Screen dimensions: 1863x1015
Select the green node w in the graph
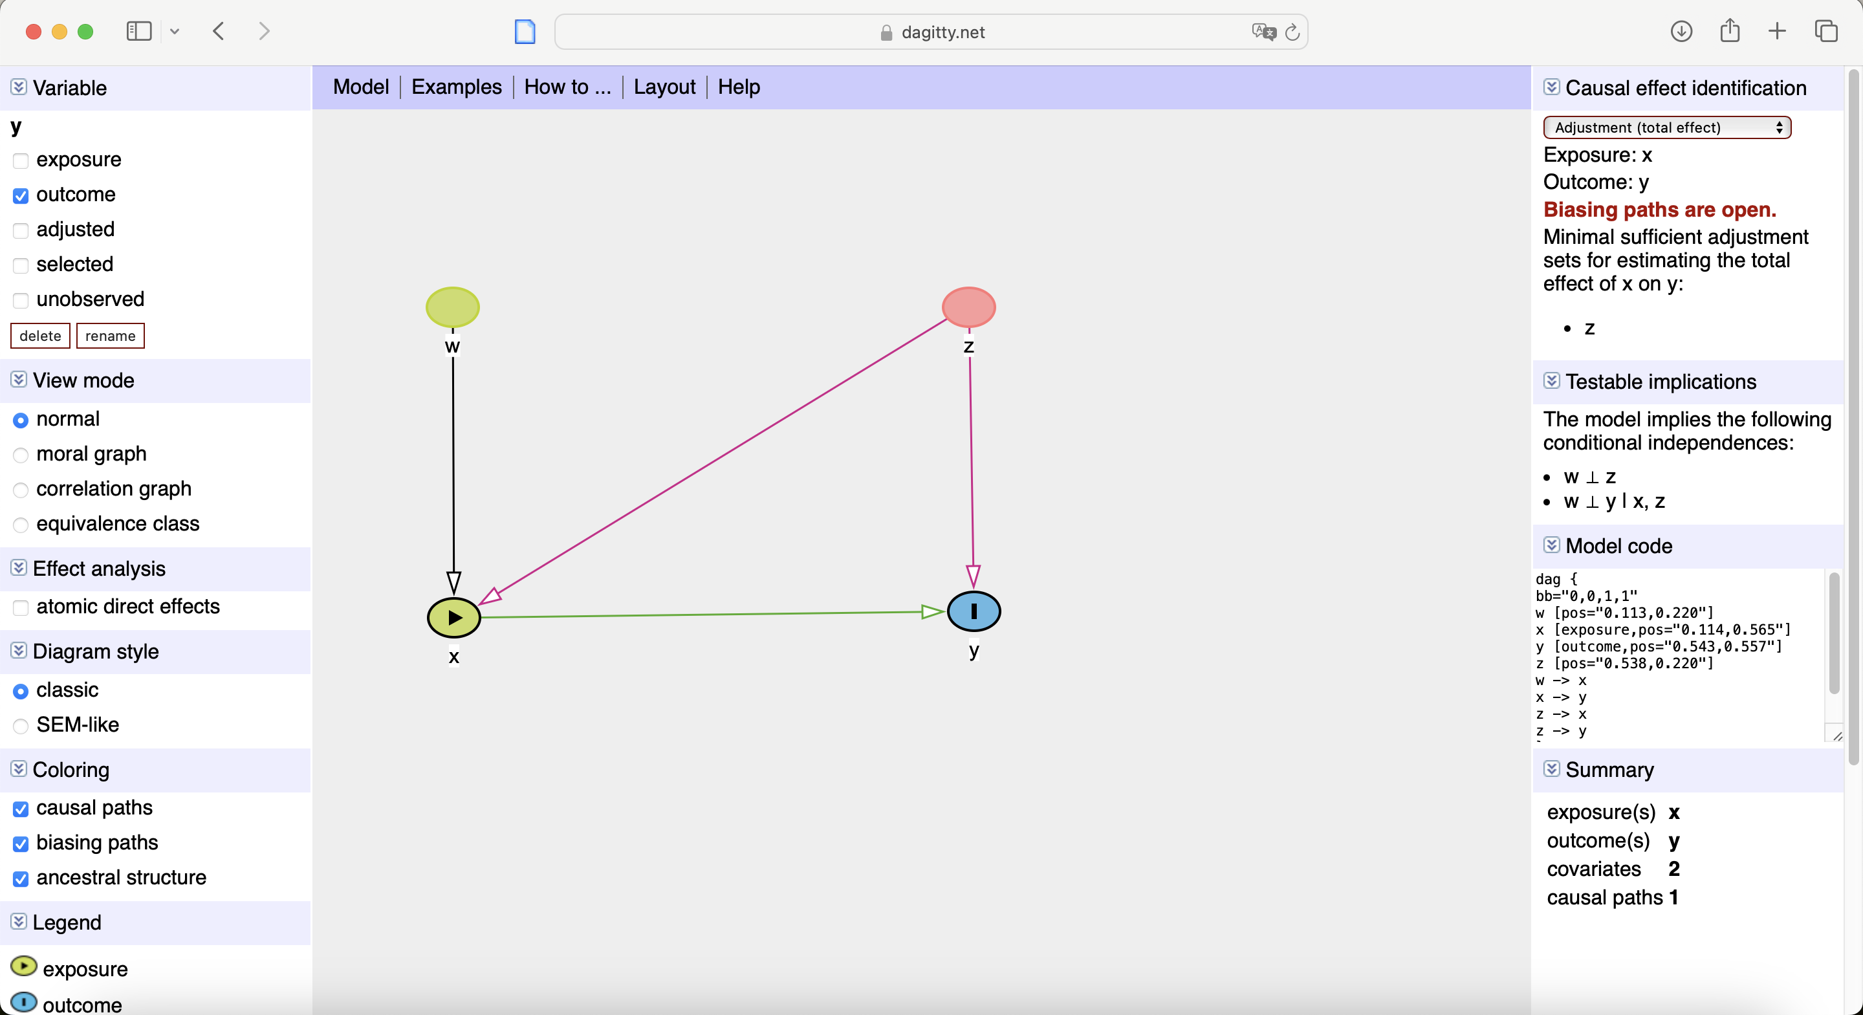(x=452, y=307)
